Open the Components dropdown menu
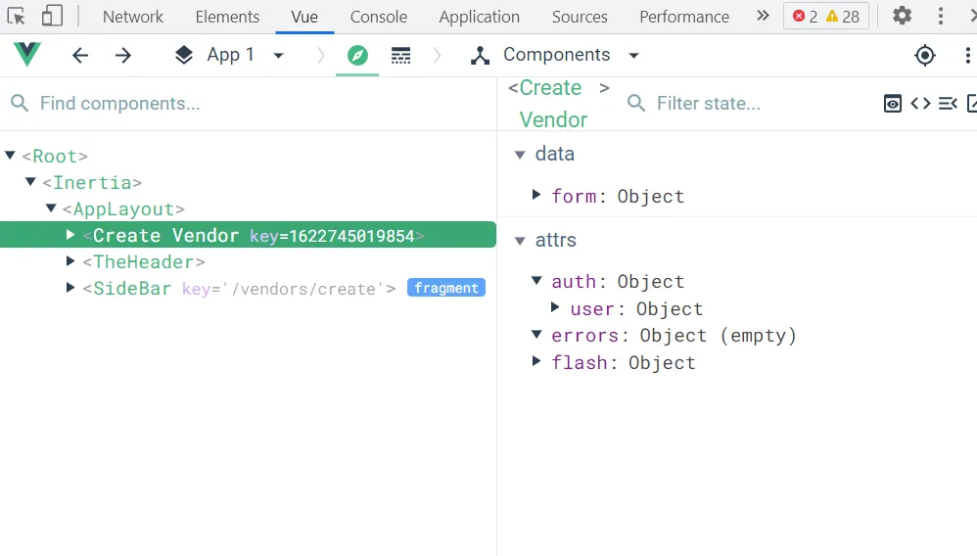Image resolution: width=977 pixels, height=556 pixels. pos(555,56)
